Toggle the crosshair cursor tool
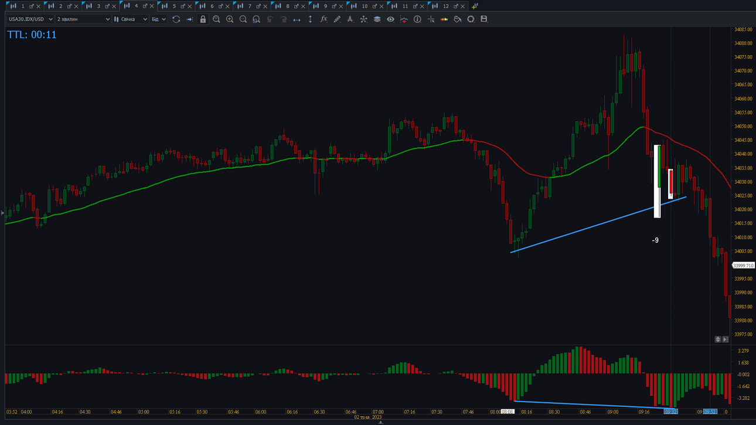756x425 pixels. 431,19
